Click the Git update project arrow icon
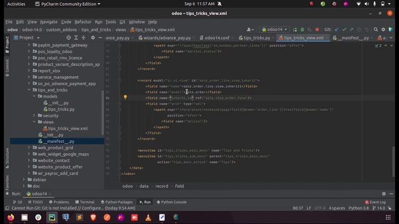This screenshot has width=399, height=224. [x=337, y=30]
